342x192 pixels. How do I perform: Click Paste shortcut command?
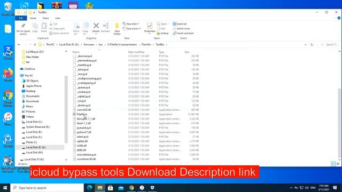[x=59, y=33]
